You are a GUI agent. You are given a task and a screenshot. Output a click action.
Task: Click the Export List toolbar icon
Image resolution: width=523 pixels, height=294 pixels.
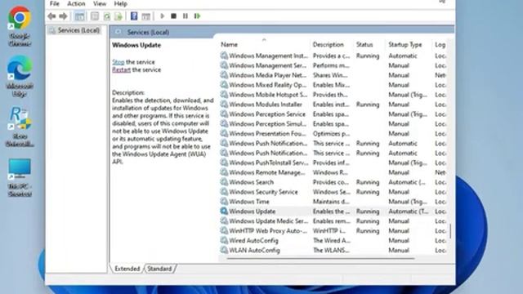[118, 16]
